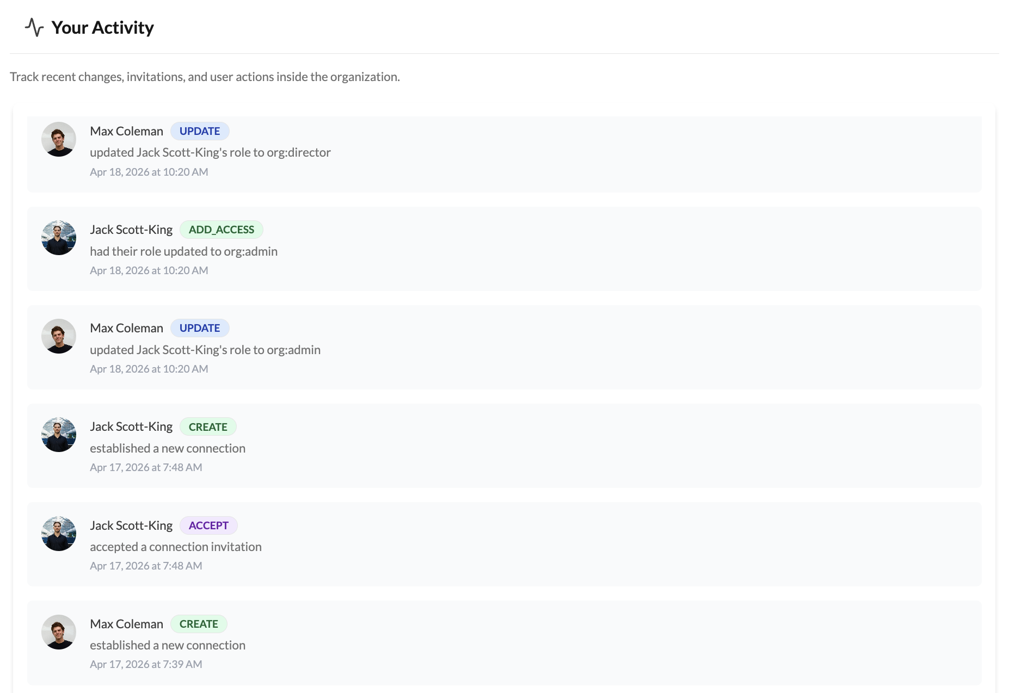
Task: Click the CREATE badge on Max Coleman's last entry
Action: pyautogui.click(x=199, y=624)
